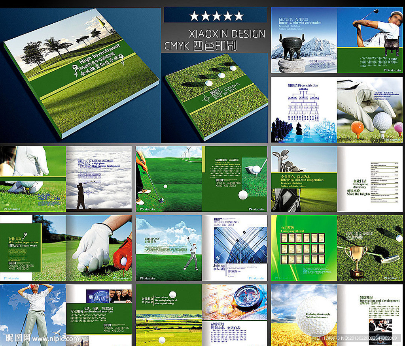
Task: Open the P4 dark green page with club head
Action: [235, 179]
